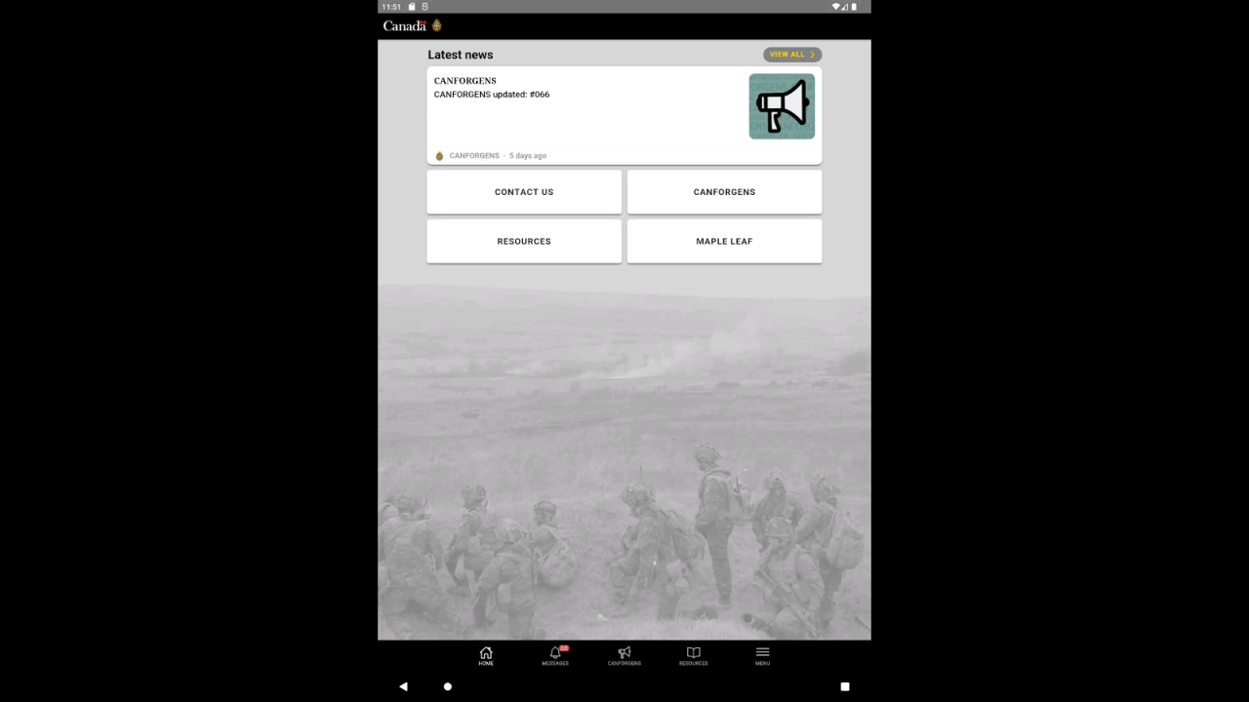The width and height of the screenshot is (1249, 702).
Task: Open "CANFORGENS updated: #066" news text
Action: [492, 95]
